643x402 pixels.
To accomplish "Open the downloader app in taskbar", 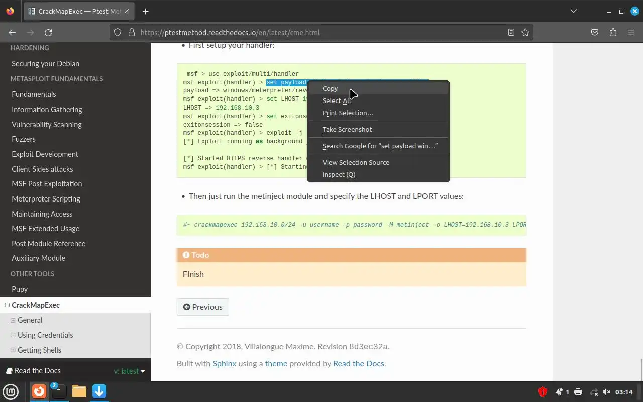I will click(x=99, y=391).
